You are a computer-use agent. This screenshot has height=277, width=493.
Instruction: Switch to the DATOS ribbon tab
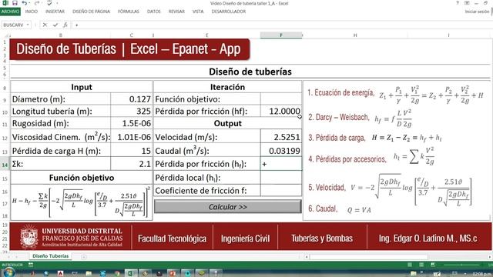pos(154,12)
